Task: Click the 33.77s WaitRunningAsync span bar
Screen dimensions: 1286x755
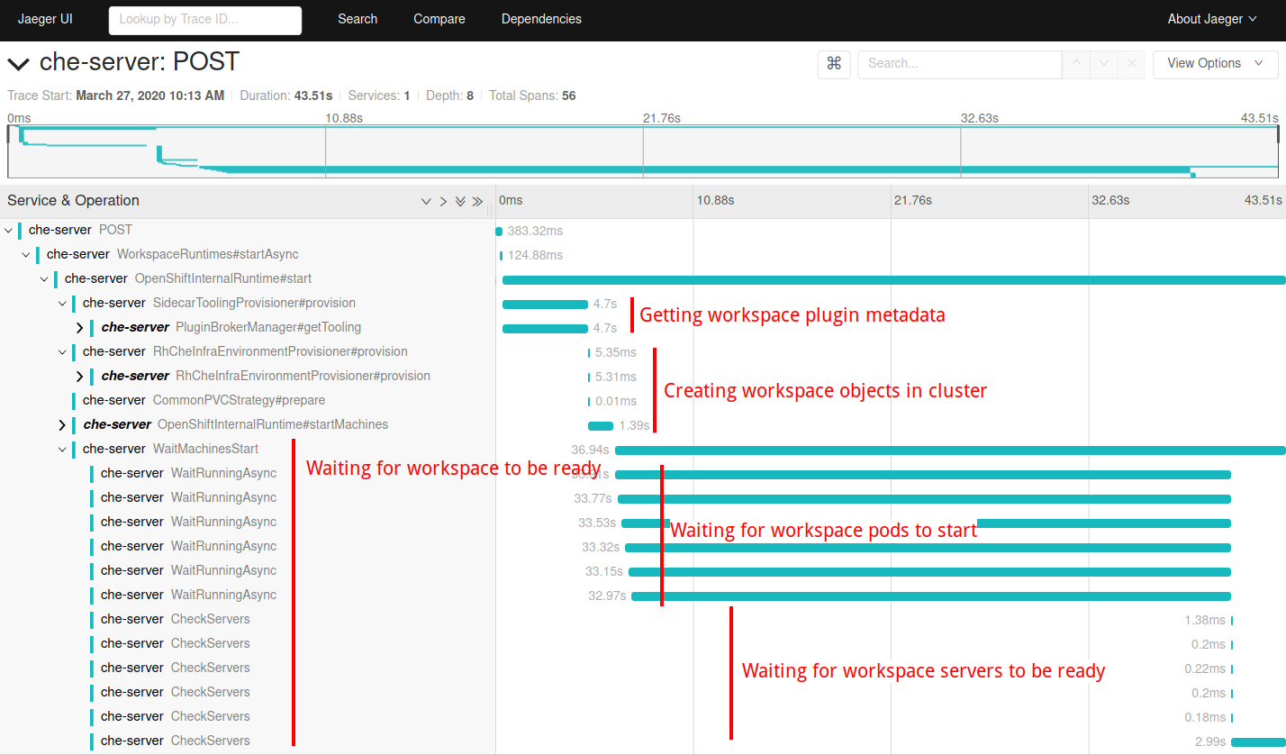Action: (924, 499)
